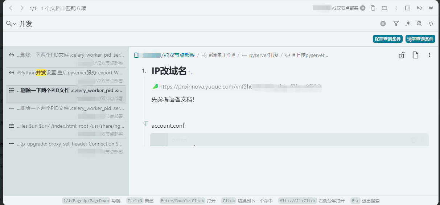
Task: Click account.conf text
Action: [168, 126]
